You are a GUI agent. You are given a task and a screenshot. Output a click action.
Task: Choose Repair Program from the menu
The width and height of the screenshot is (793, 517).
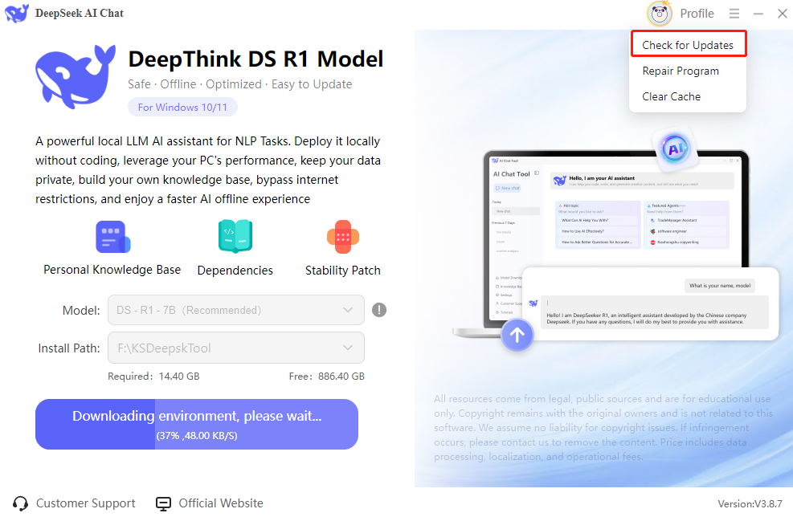681,71
